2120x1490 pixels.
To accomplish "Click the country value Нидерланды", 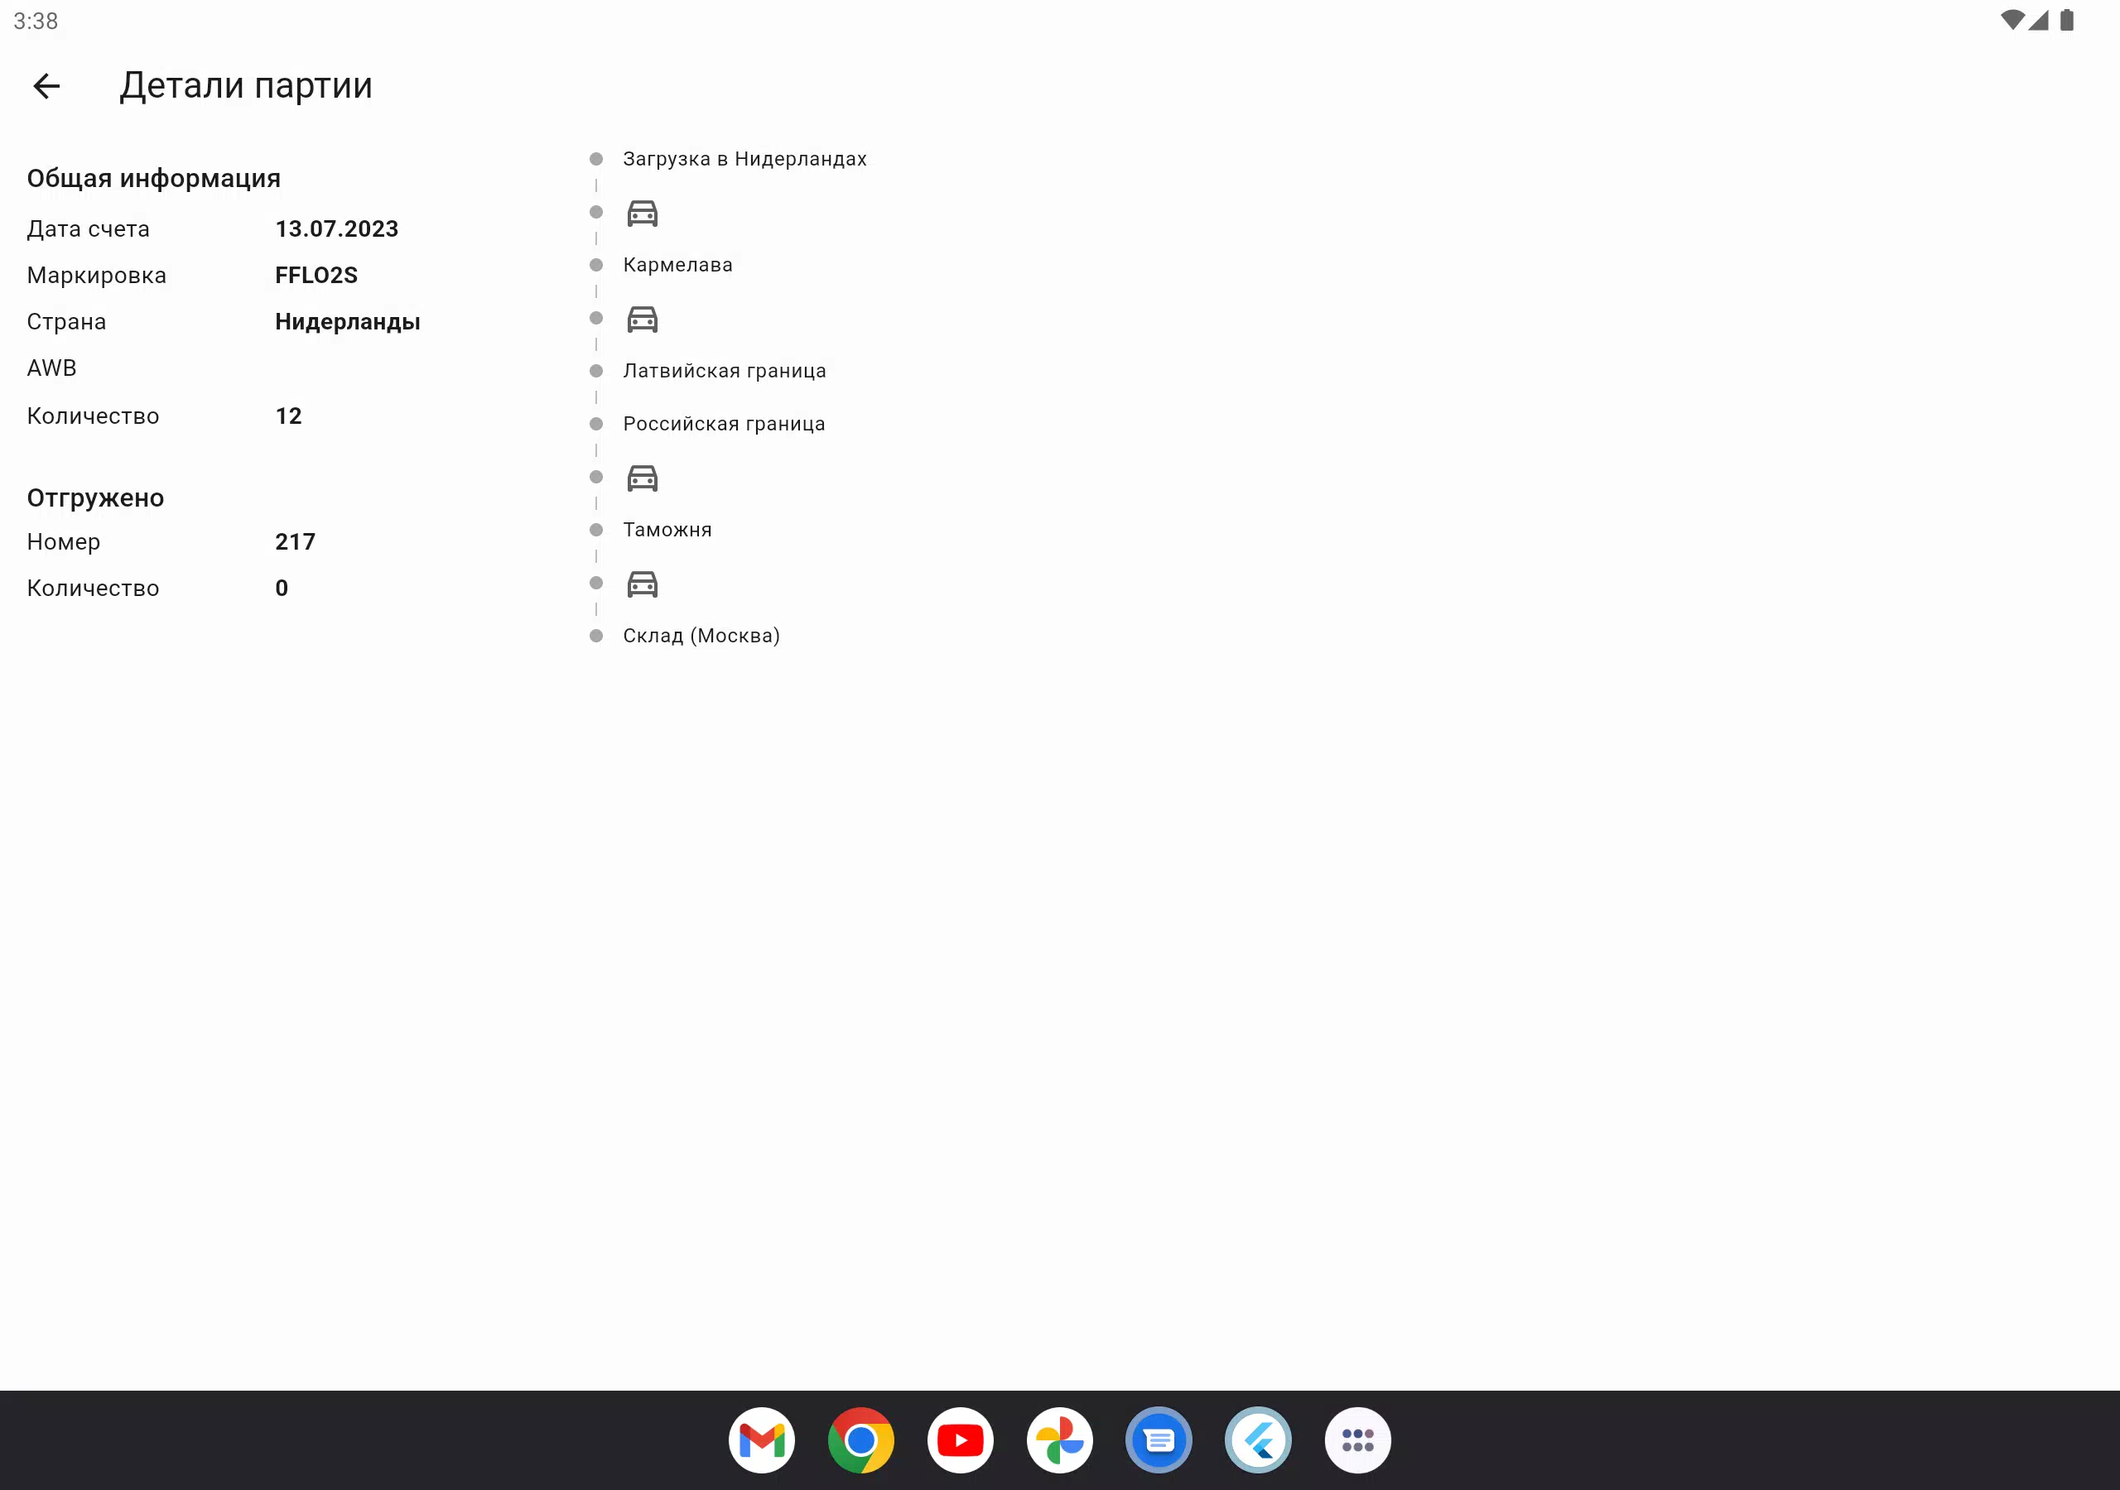I will (x=347, y=322).
